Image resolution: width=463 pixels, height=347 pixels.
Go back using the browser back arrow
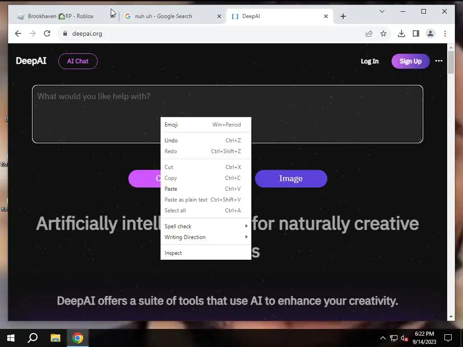point(18,33)
